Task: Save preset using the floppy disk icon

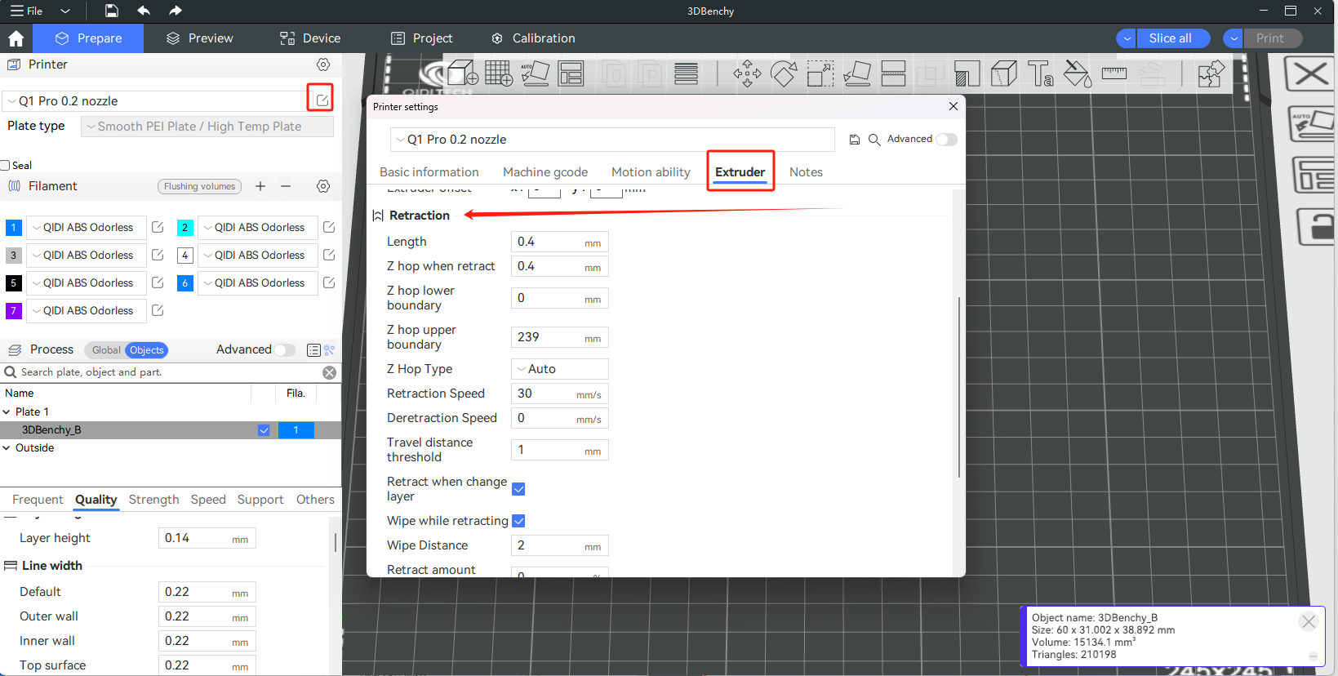Action: point(855,140)
